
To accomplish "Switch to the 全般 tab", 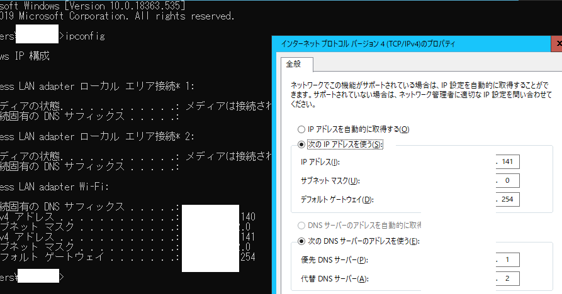I will click(293, 64).
